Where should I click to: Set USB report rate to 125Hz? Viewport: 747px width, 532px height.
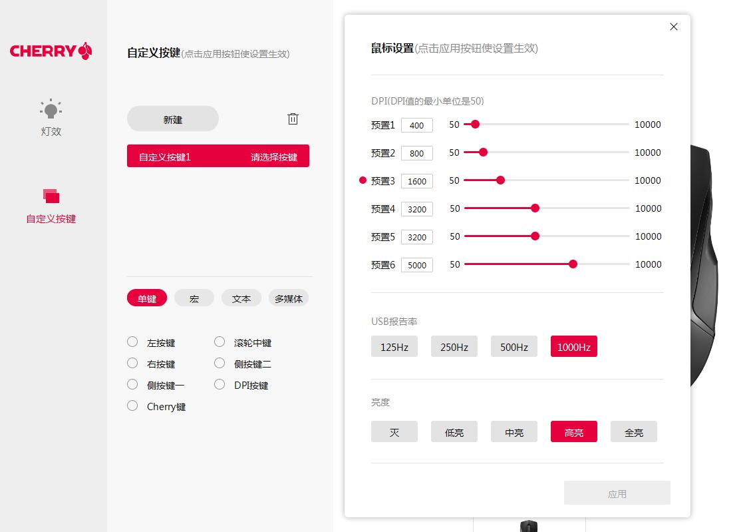(x=394, y=346)
